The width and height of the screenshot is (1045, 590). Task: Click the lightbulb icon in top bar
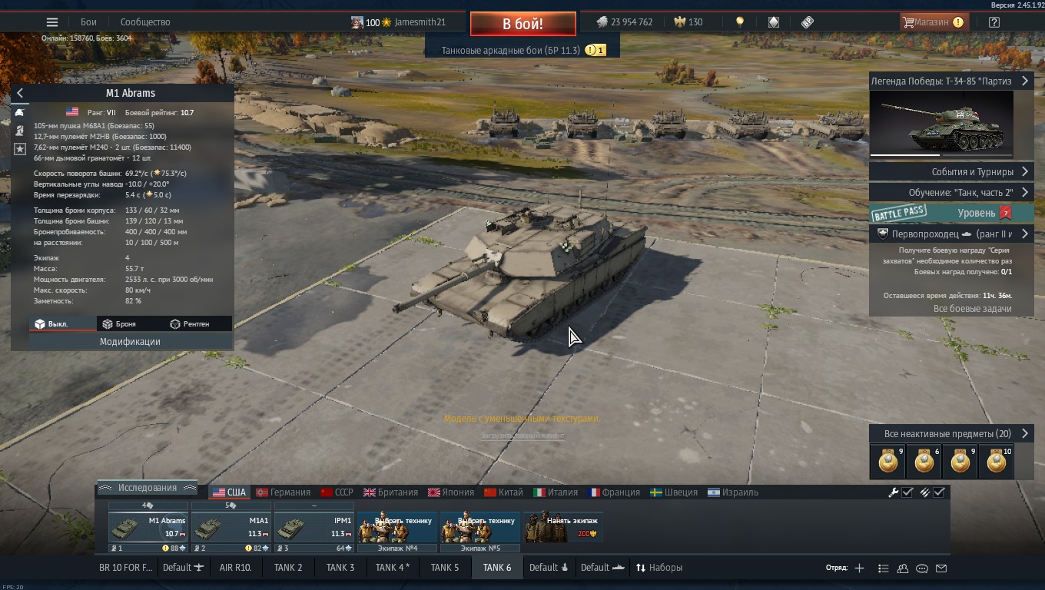740,22
